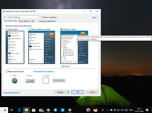
Task: Open Microsoft Store from taskbar
Action: coord(33,110)
